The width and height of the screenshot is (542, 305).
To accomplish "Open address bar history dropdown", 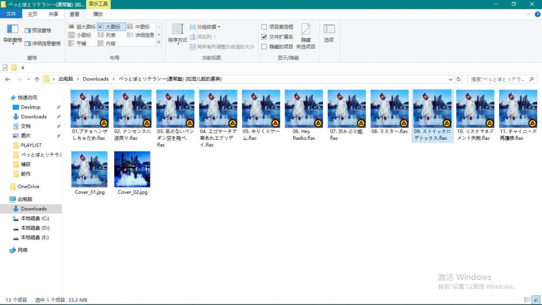I will pyautogui.click(x=450, y=79).
